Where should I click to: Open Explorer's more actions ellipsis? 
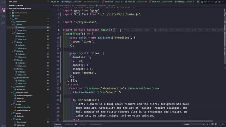pos(48,2)
